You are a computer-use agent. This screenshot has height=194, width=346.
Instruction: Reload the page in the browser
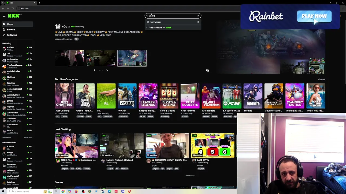pyautogui.click(x=12, y=9)
